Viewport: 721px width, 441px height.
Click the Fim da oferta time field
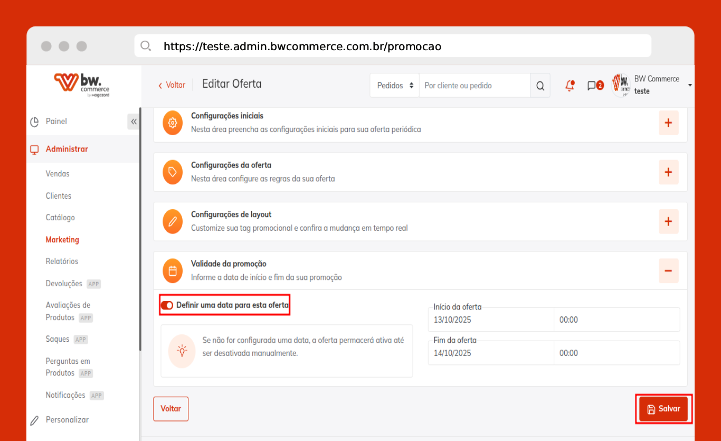coord(616,353)
